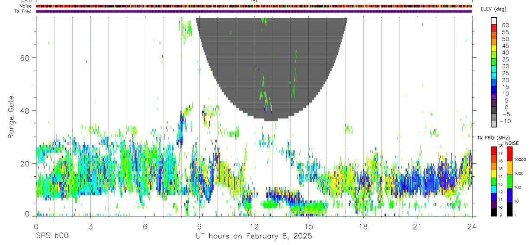Click the Range Gate axis label '40'
Image resolution: width=531 pixels, height=245 pixels.
point(24,111)
